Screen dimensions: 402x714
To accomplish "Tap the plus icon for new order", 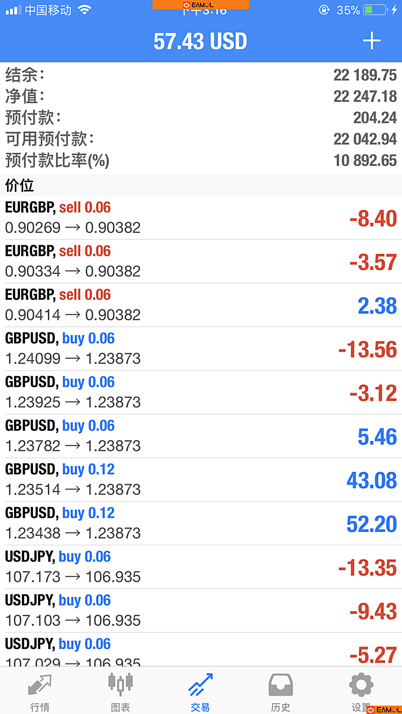I will 371,41.
